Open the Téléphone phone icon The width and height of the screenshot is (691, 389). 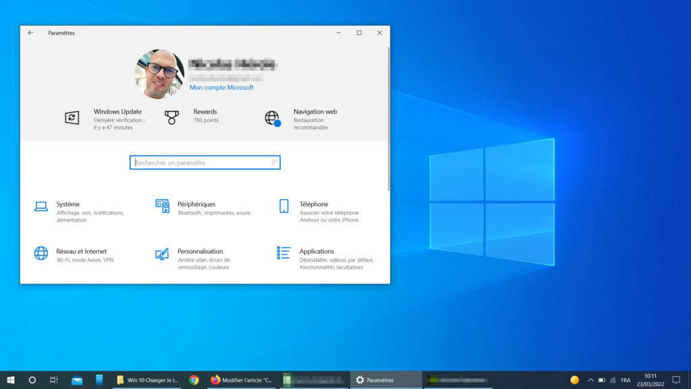(284, 206)
